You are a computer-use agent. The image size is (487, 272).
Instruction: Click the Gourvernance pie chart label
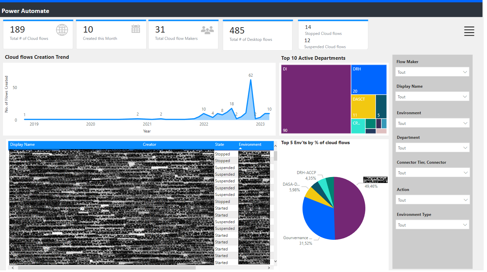tap(298, 238)
